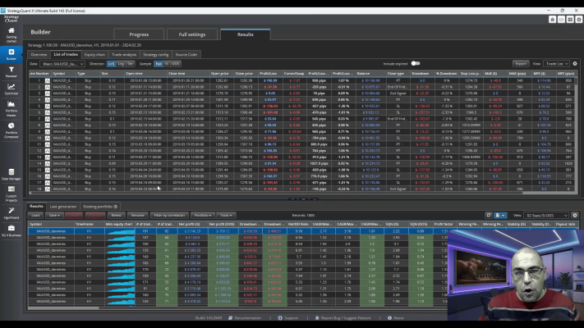Open the Retester sidebar tool
This screenshot has width=584, height=328.
(x=11, y=72)
